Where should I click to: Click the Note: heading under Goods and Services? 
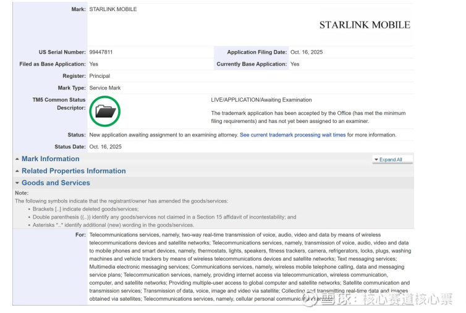click(22, 193)
